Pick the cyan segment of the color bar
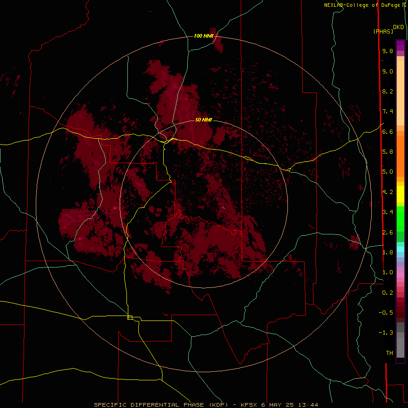 (400, 249)
